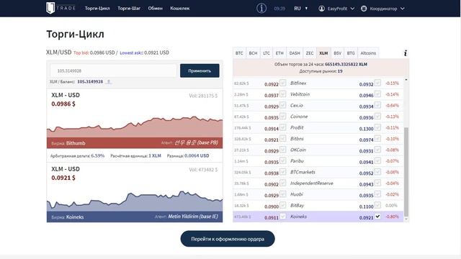Switch to the BTC tab
Viewport: 461px width, 259px height.
239,53
